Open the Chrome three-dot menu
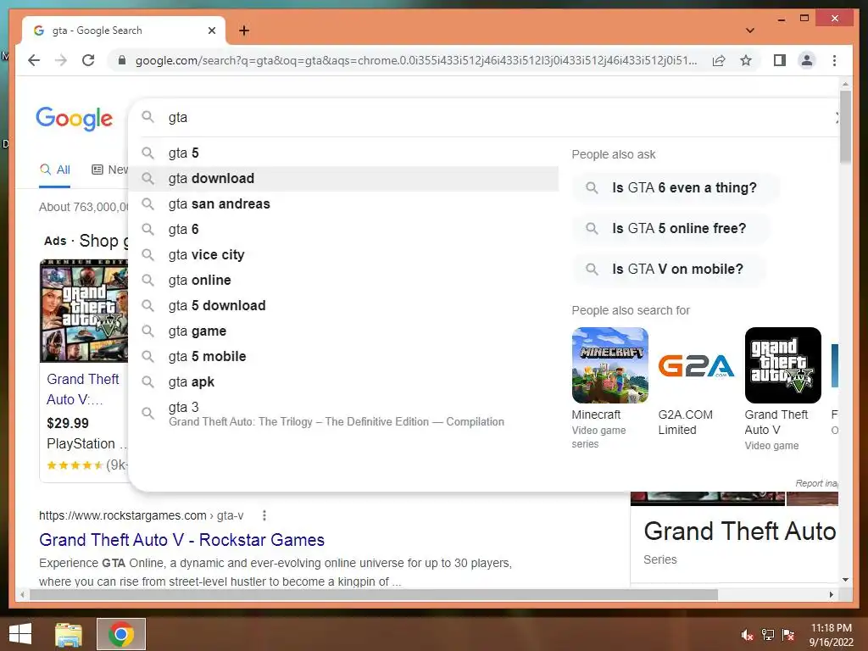868x651 pixels. (834, 60)
